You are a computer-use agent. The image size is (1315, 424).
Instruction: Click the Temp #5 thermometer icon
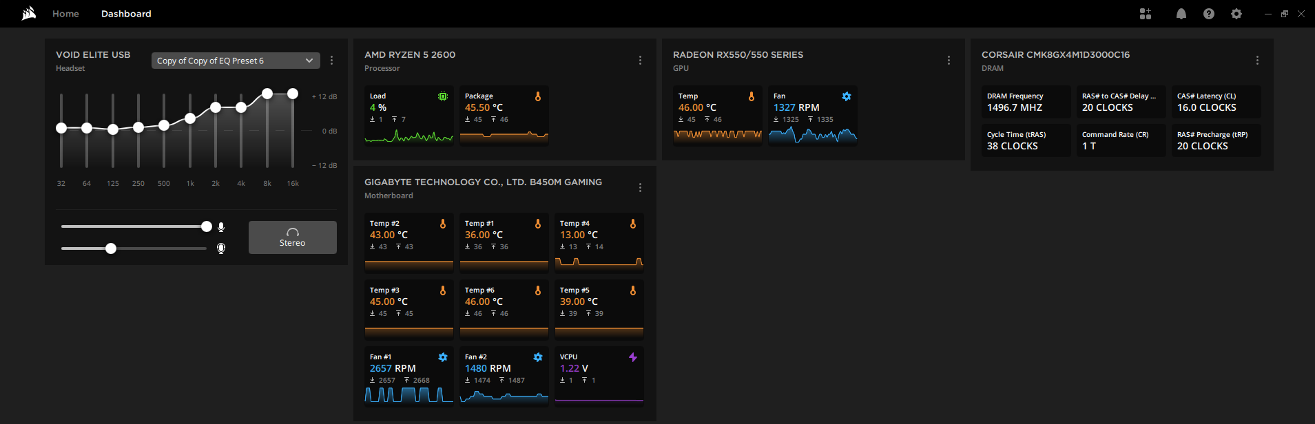[633, 290]
